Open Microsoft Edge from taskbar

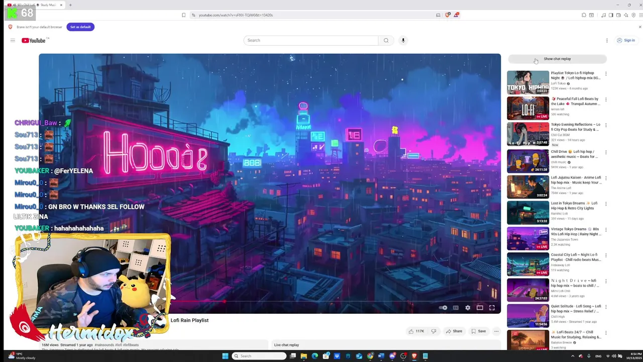314,356
